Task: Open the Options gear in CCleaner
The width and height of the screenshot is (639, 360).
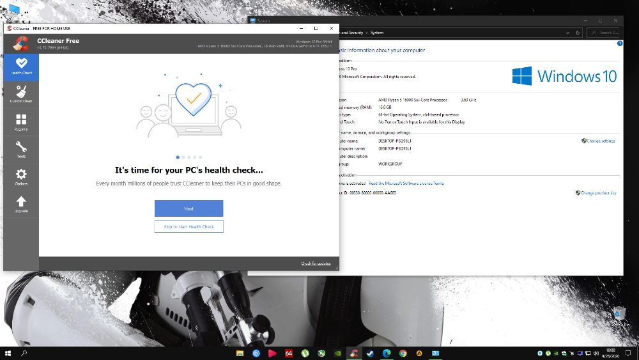Action: click(21, 177)
